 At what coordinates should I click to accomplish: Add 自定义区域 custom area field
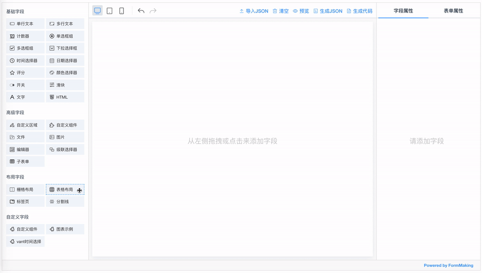25,125
